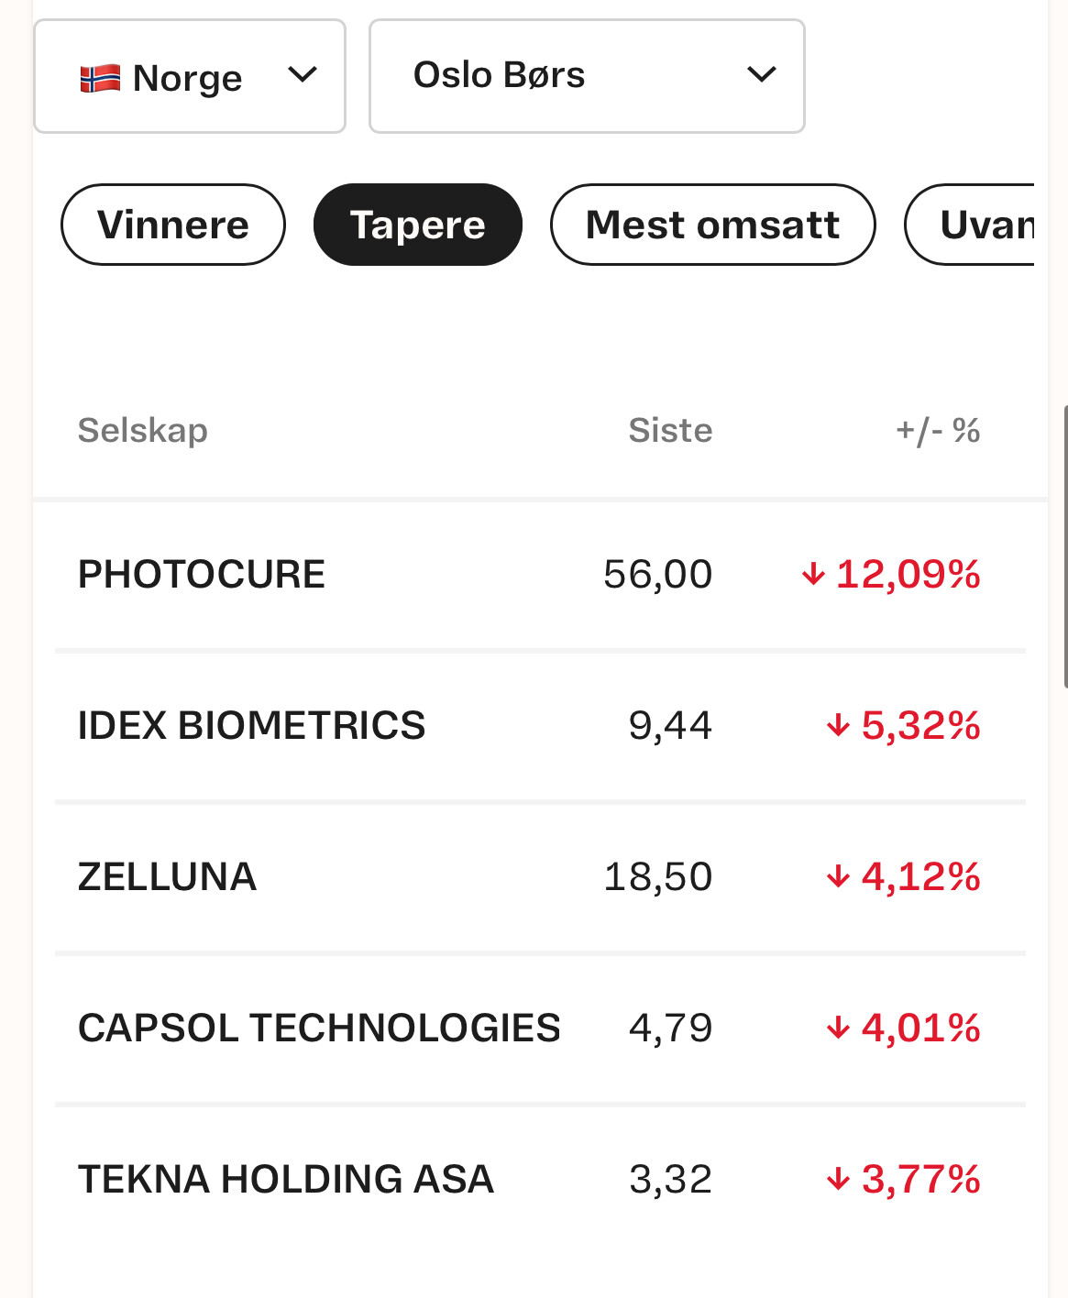Image resolution: width=1068 pixels, height=1298 pixels.
Task: Click the red down arrow next to 12,09%
Action: tap(813, 575)
